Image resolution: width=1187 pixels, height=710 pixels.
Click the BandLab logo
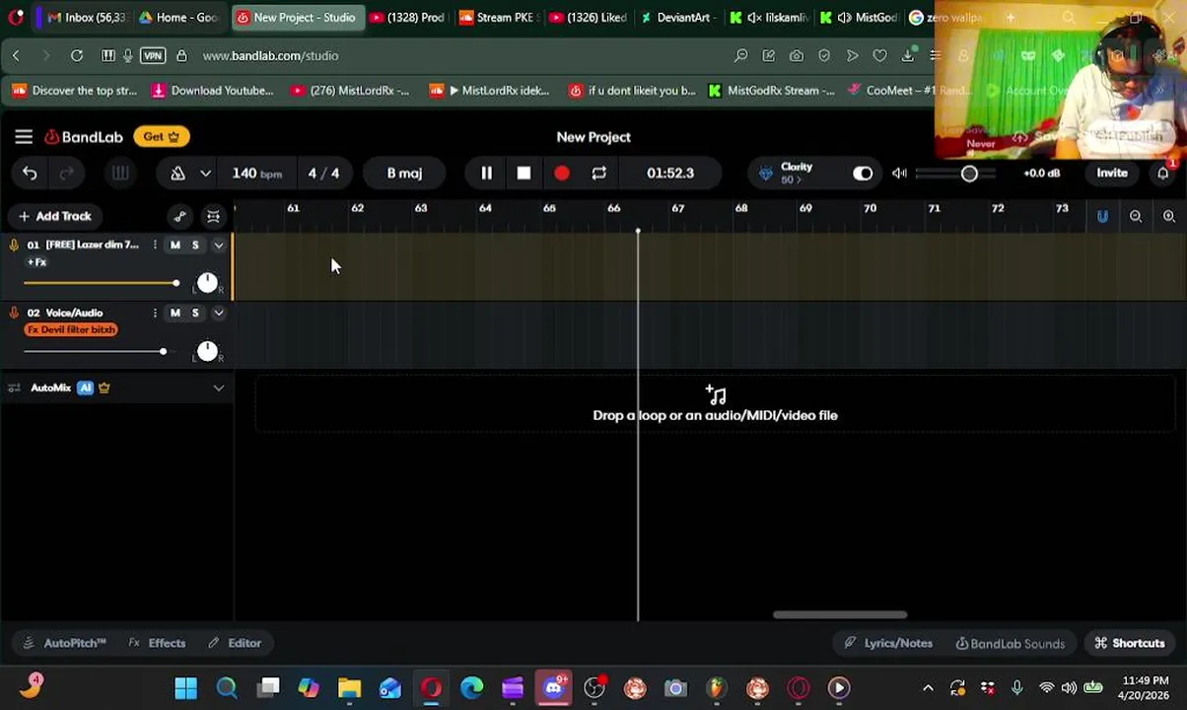pyautogui.click(x=83, y=137)
